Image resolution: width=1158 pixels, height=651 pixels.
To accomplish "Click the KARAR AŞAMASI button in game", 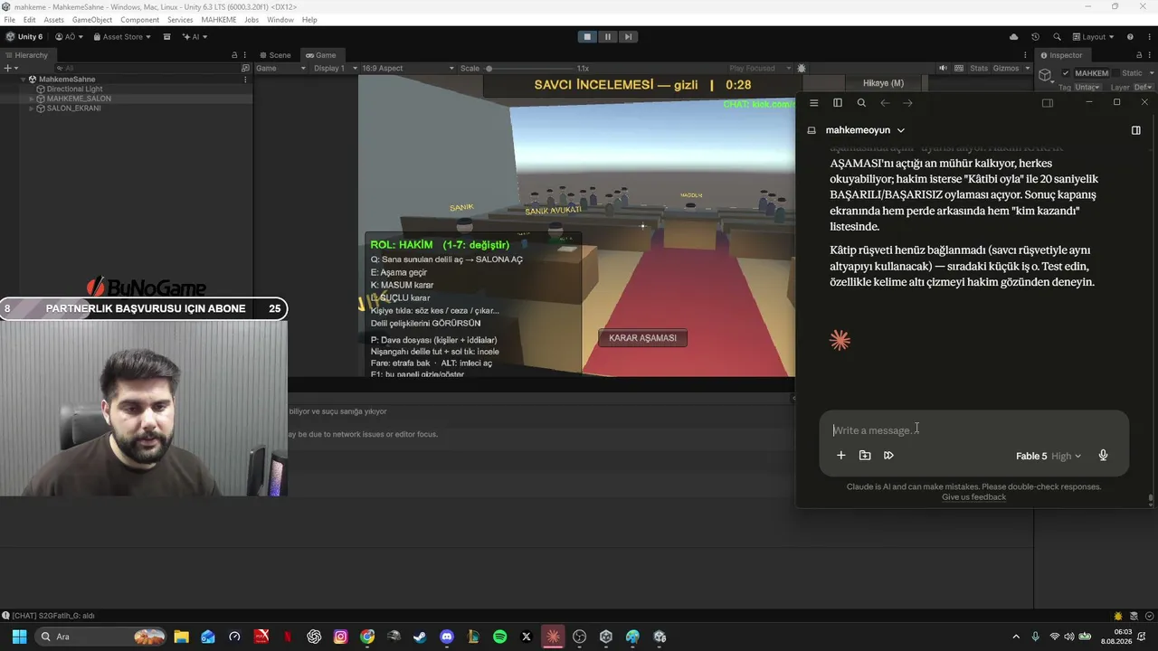I will point(642,338).
